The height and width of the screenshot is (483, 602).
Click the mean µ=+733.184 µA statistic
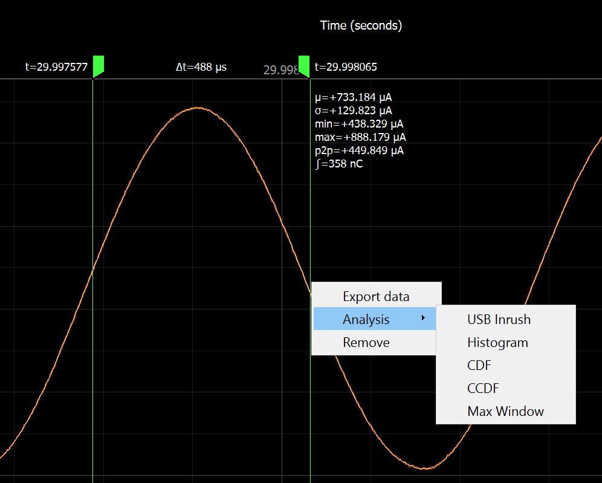click(353, 97)
